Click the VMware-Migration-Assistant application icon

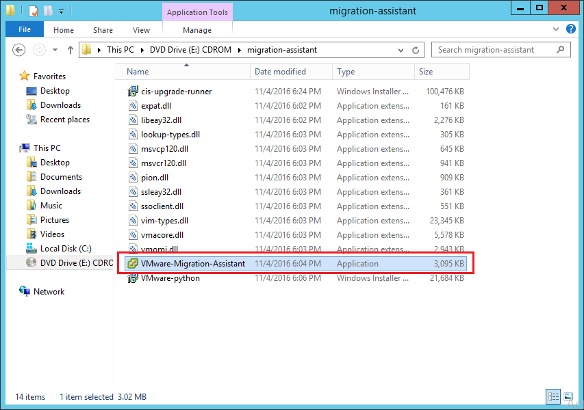tap(133, 264)
